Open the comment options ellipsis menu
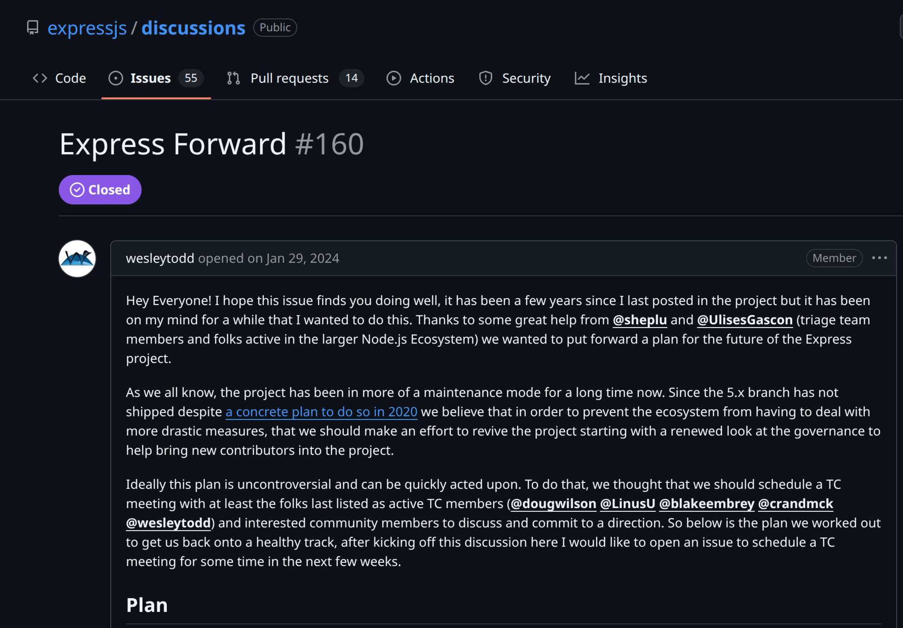The image size is (903, 628). [879, 258]
